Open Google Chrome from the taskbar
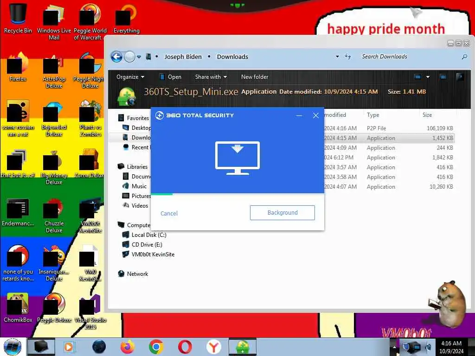The image size is (475, 356). [156, 347]
